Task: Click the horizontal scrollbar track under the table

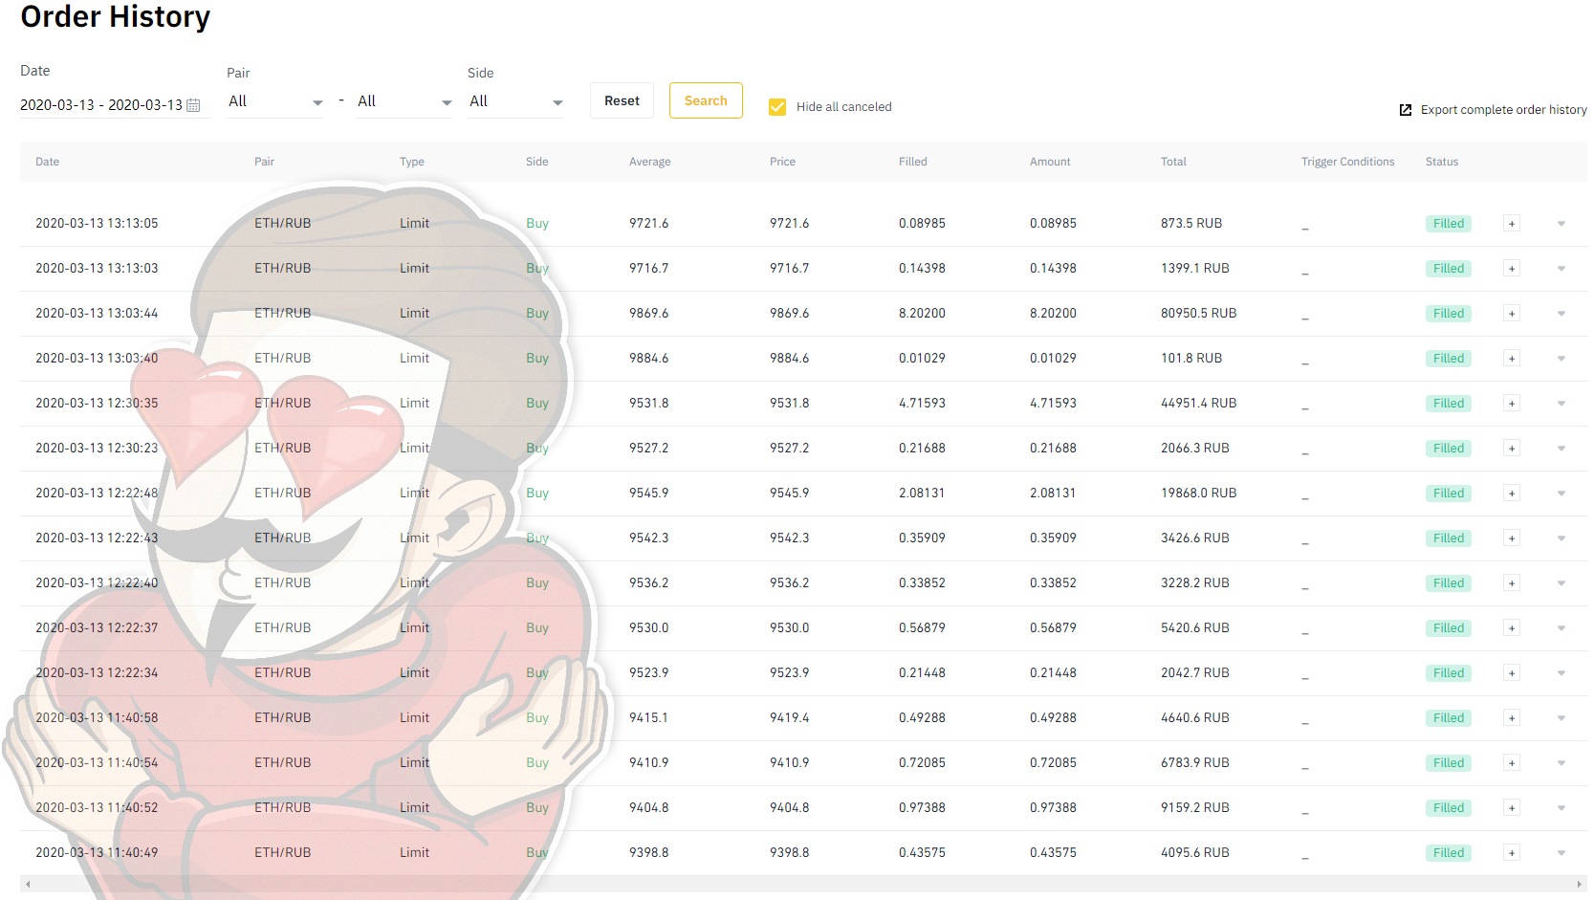Action: [x=803, y=884]
